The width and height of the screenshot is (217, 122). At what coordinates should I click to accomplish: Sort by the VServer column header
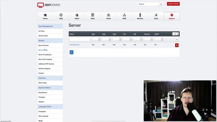click(147, 34)
